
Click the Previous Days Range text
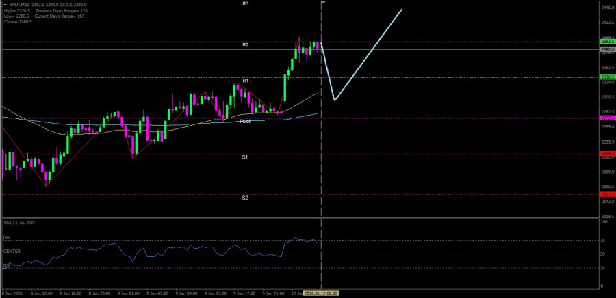tap(54, 11)
